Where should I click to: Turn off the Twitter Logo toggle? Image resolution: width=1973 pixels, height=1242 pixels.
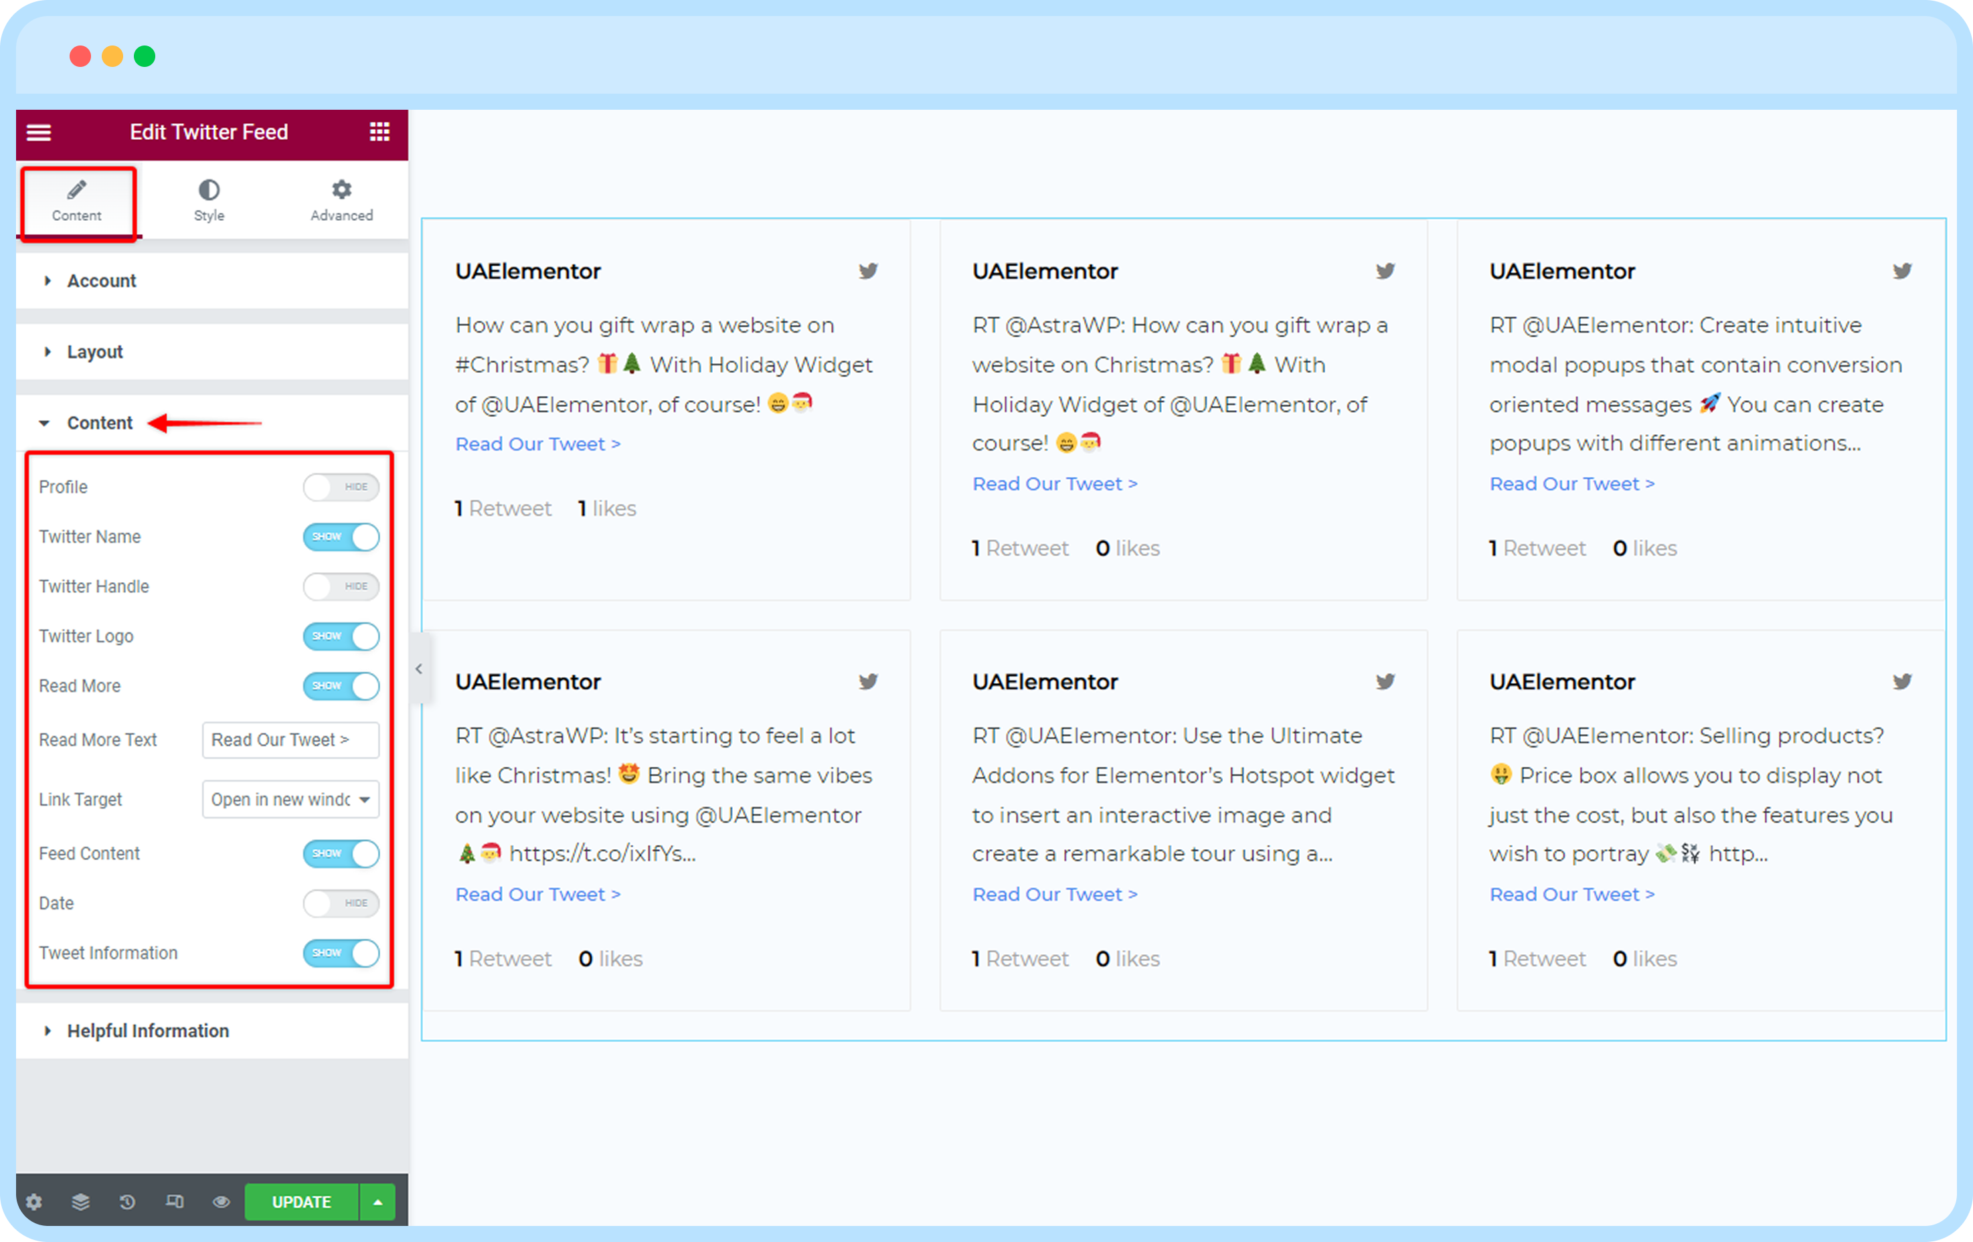[341, 636]
